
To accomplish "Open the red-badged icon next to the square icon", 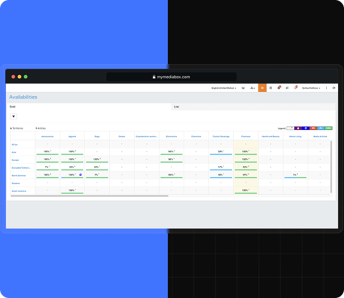I will (x=279, y=88).
